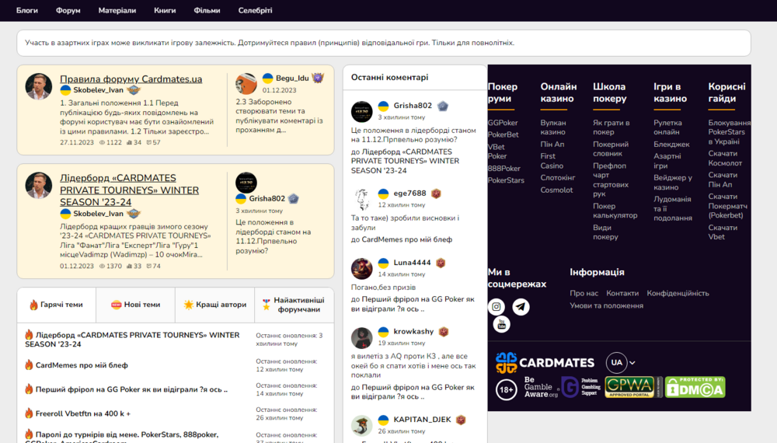Select the Найактивніші форумчани tab

coord(294,305)
